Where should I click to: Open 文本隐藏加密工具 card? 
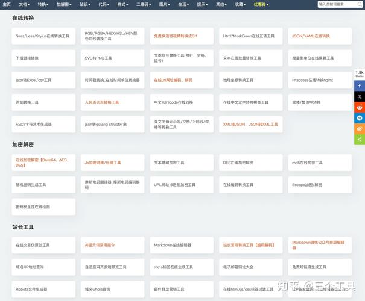[x=182, y=163]
